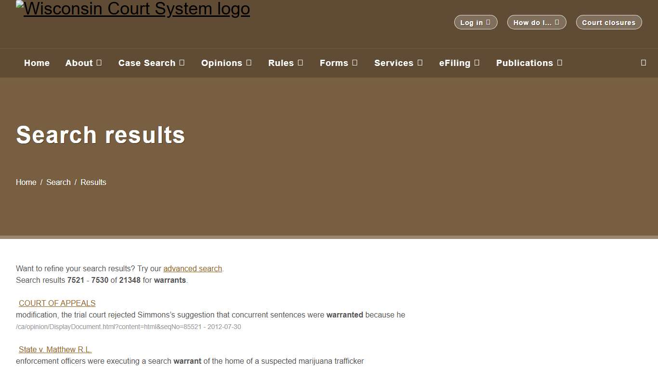Image resolution: width=658 pixels, height=370 pixels.
Task: Select the Home navigation item
Action: [37, 63]
